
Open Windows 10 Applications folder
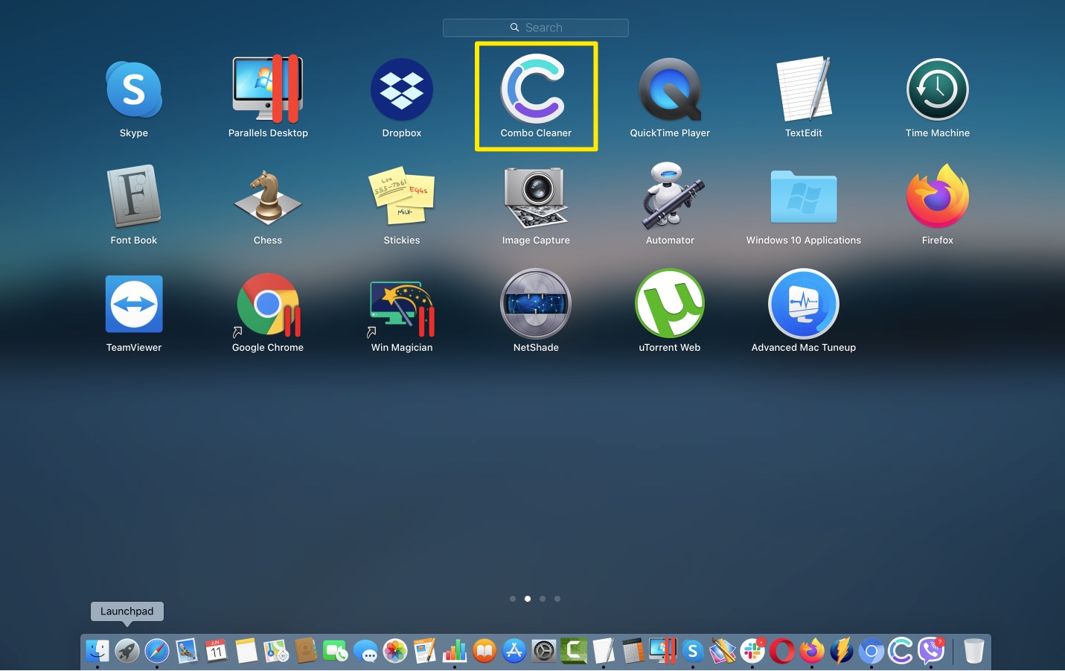(804, 197)
